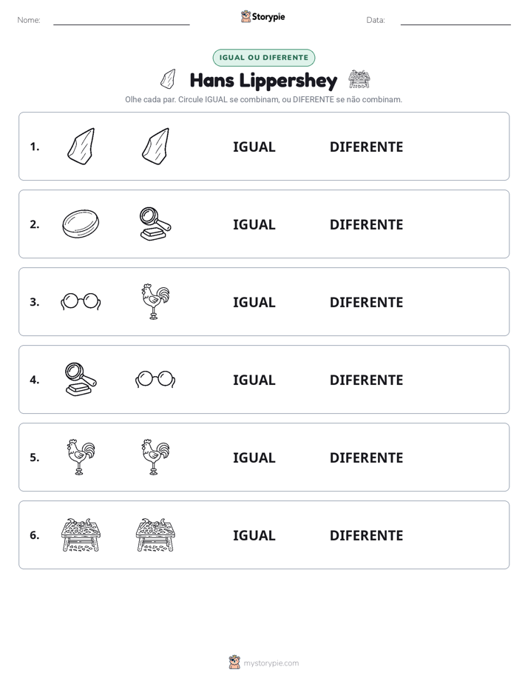Click the lens icon in row 2

pos(81,224)
